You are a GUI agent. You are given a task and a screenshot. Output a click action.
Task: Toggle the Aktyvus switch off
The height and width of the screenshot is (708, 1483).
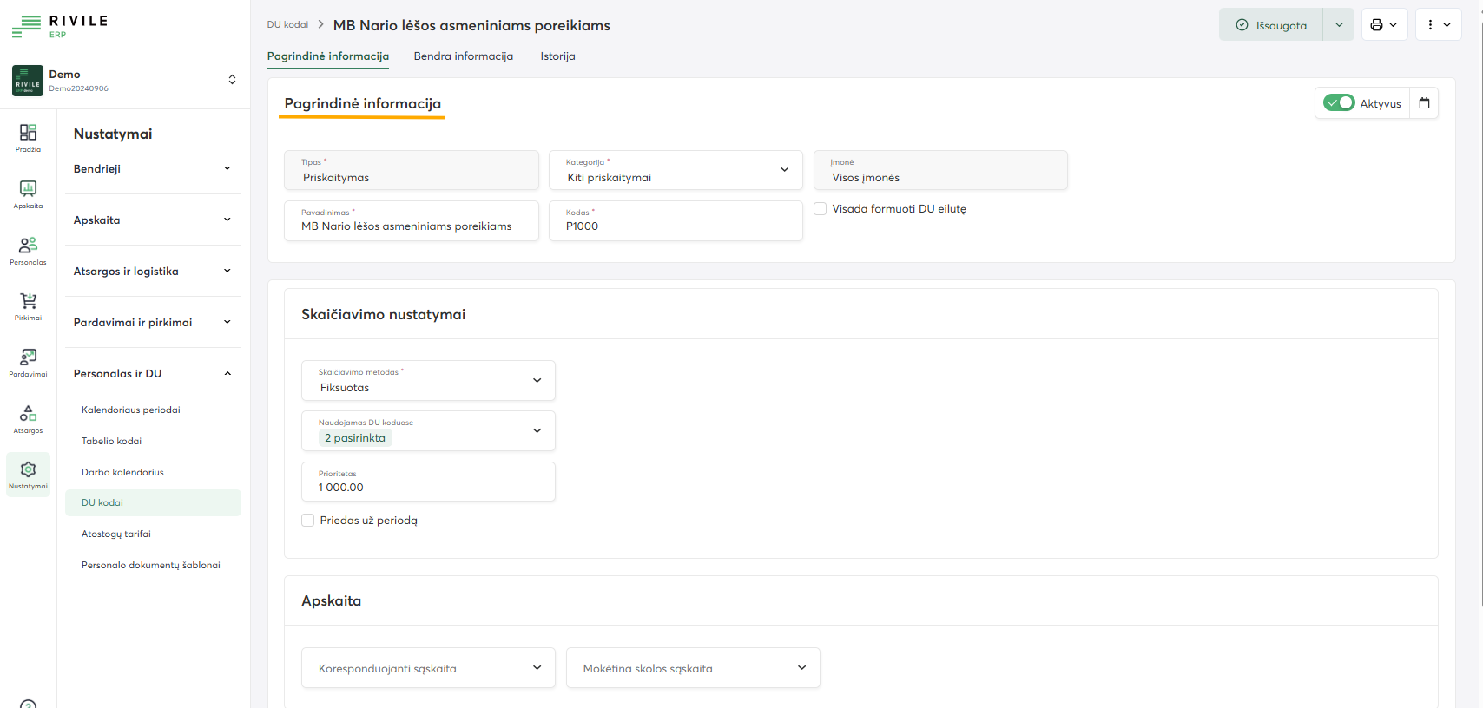pyautogui.click(x=1338, y=103)
